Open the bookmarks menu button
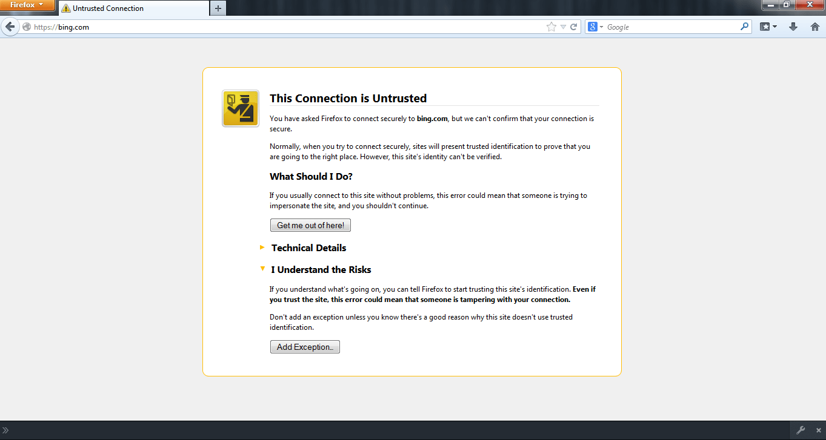Screen dimensions: 826x440 click(768, 27)
